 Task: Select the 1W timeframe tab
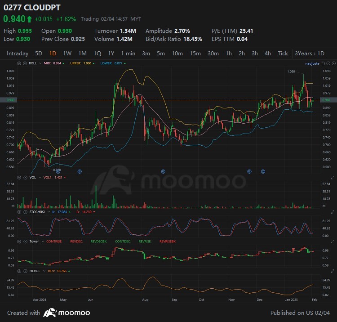click(67, 54)
